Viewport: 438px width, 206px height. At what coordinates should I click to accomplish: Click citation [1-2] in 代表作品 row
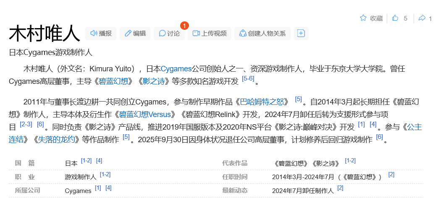[x=350, y=161]
